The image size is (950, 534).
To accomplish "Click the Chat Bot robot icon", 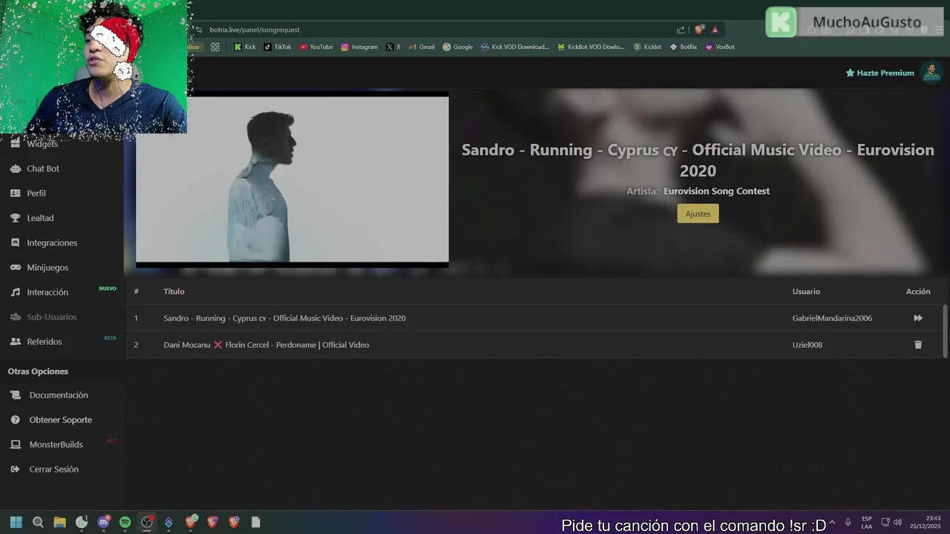I will pyautogui.click(x=15, y=168).
